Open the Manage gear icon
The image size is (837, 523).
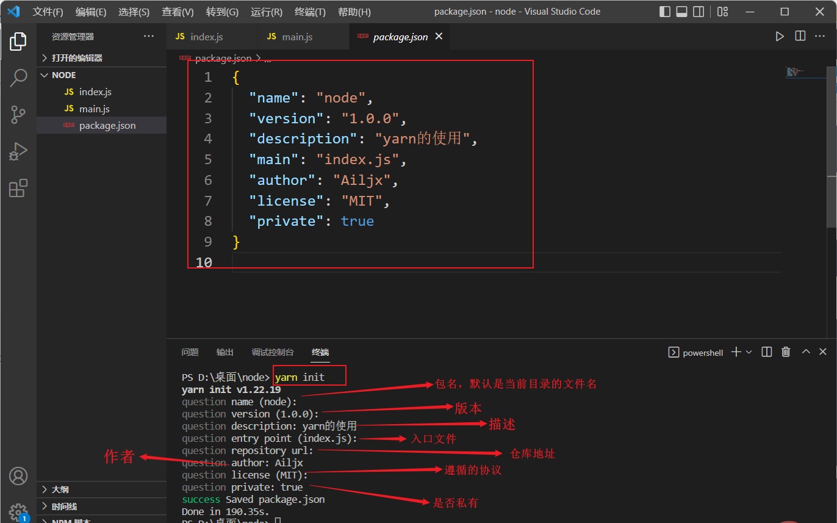18,511
